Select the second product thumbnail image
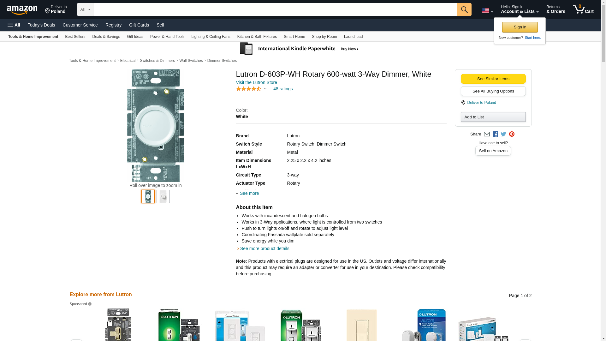 163,196
